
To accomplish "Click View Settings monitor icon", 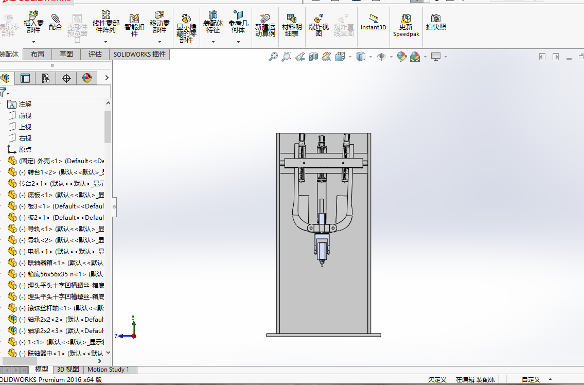I will point(436,57).
